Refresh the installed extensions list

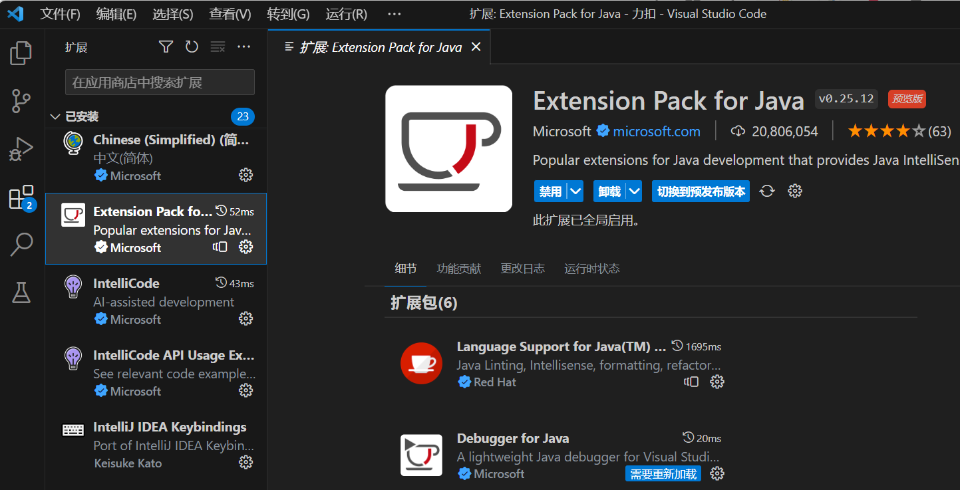point(192,47)
